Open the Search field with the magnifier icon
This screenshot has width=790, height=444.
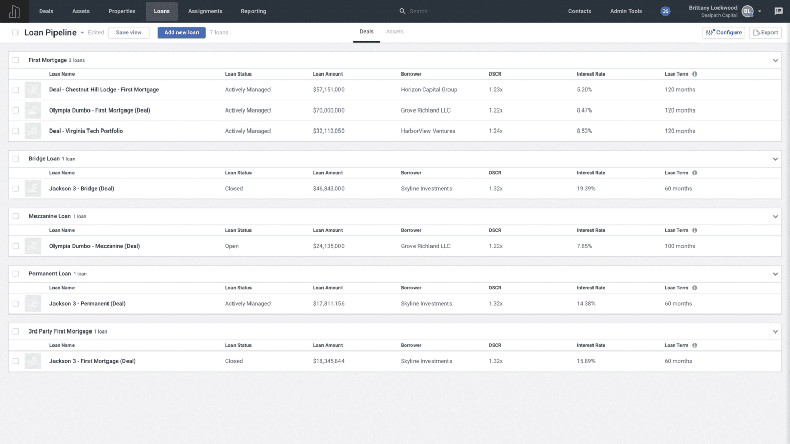tap(403, 11)
